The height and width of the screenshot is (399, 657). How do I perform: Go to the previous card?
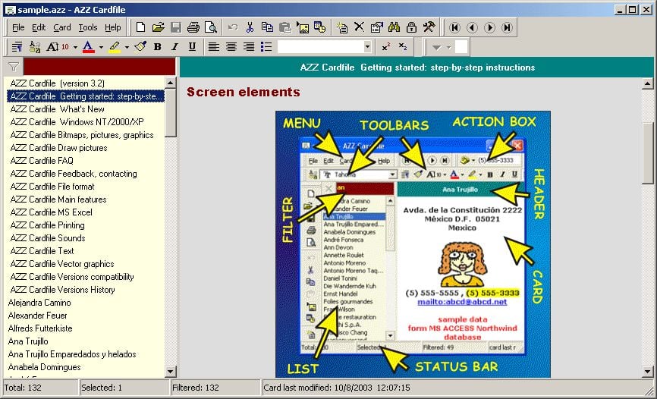[472, 27]
